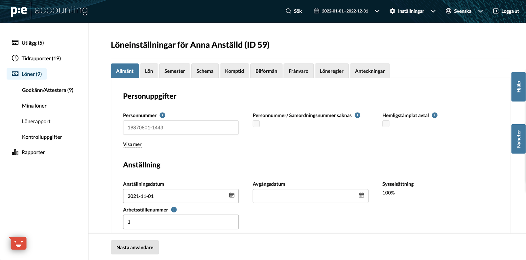Click the Visa mer link
526x260 pixels.
[x=132, y=144]
